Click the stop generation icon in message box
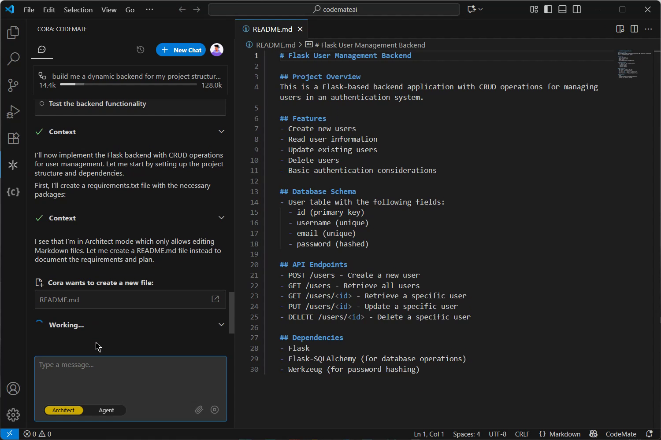Screen dimensions: 661x440 click(x=215, y=410)
